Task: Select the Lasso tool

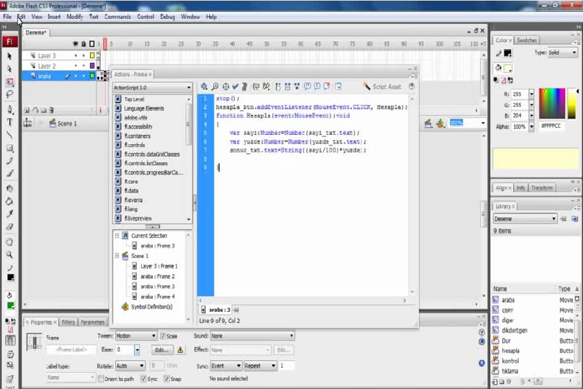Action: click(10, 95)
